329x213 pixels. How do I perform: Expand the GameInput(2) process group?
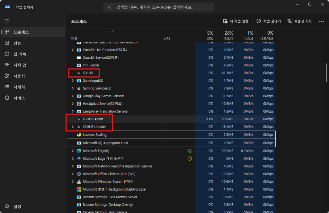(x=73, y=81)
